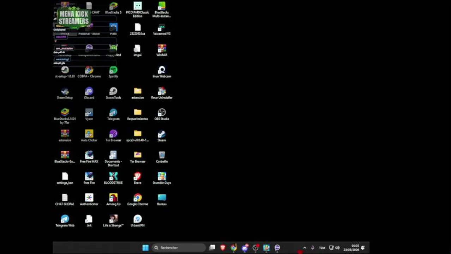Open the HappyMod desktop shortcut

coord(113,50)
